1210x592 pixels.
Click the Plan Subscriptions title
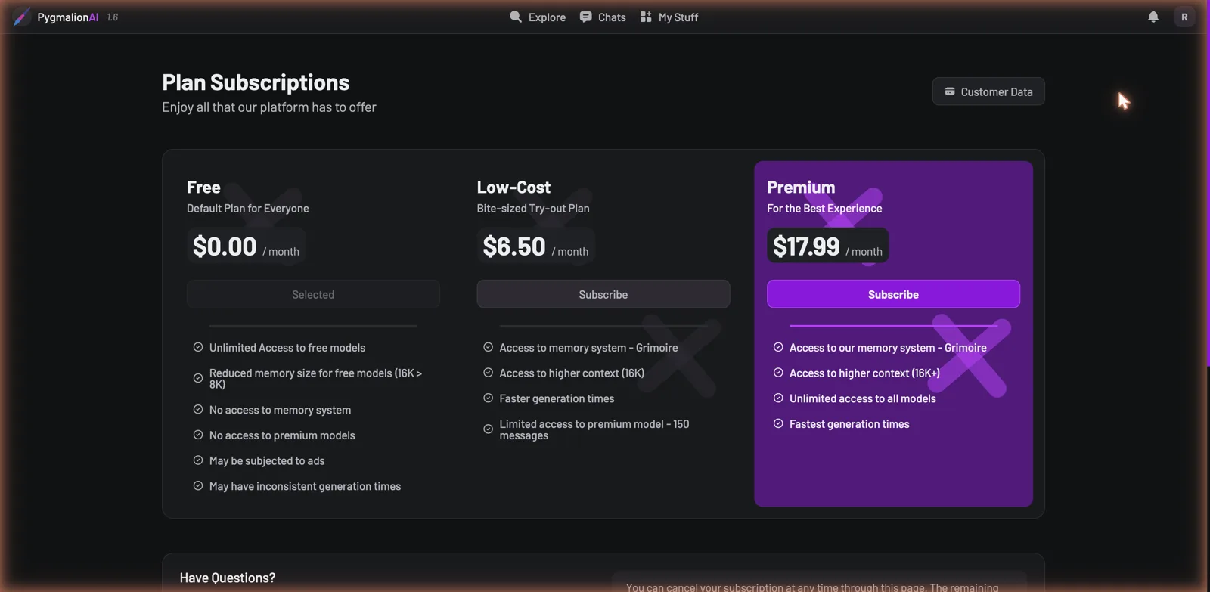(256, 82)
